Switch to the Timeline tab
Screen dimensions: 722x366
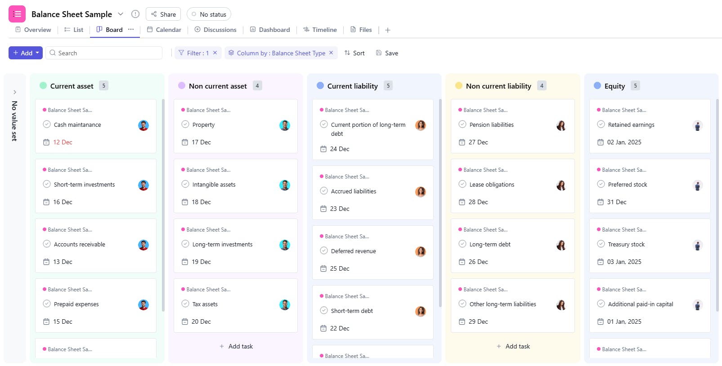(320, 30)
